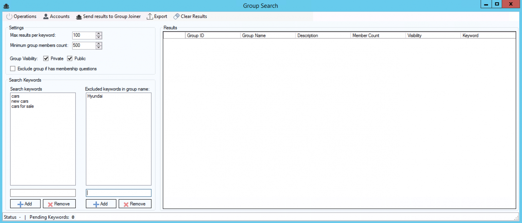Viewport: 522px width, 223px height.
Task: Remove selected search keyword
Action: 59,204
